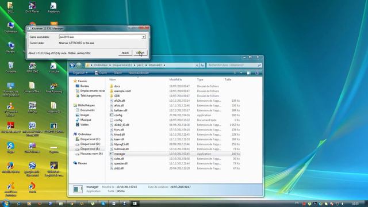Launch avast! Free Antivirus desktop shortcut
This screenshot has width=368, height=207.
point(10,189)
